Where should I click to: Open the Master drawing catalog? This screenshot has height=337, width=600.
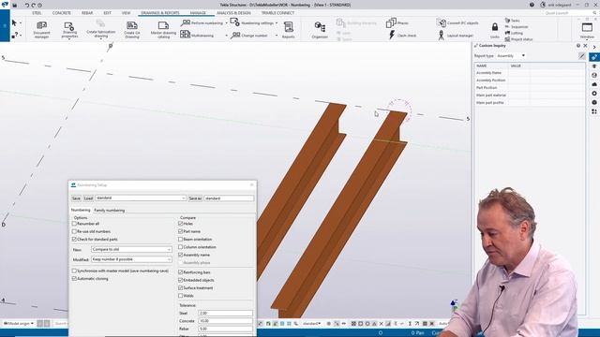click(x=163, y=29)
